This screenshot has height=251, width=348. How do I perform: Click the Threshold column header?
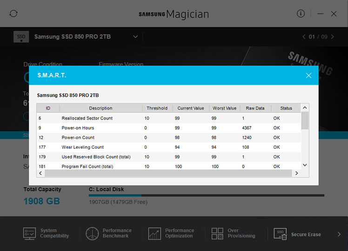[x=157, y=108]
